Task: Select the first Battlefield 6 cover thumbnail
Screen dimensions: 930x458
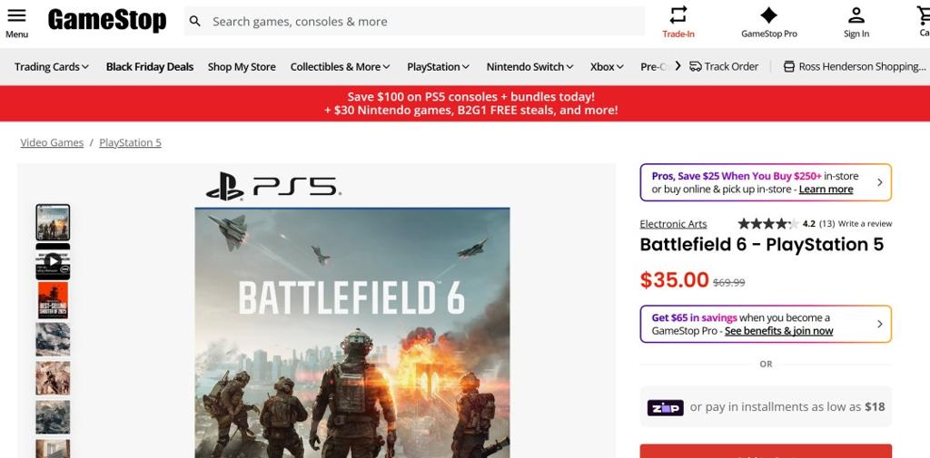Action: point(53,222)
